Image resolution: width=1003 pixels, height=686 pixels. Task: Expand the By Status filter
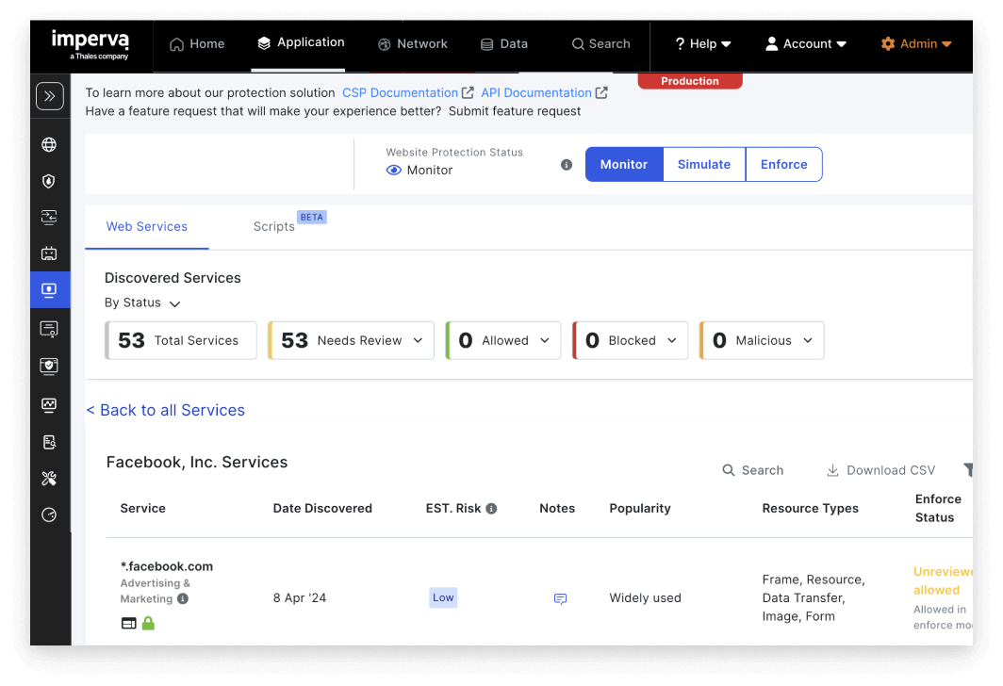click(142, 302)
